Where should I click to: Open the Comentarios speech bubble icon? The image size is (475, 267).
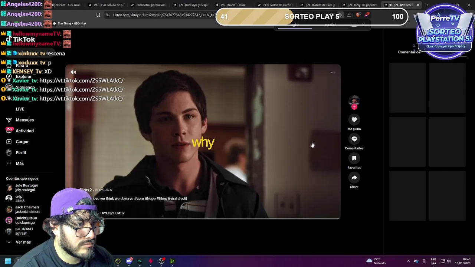(354, 139)
